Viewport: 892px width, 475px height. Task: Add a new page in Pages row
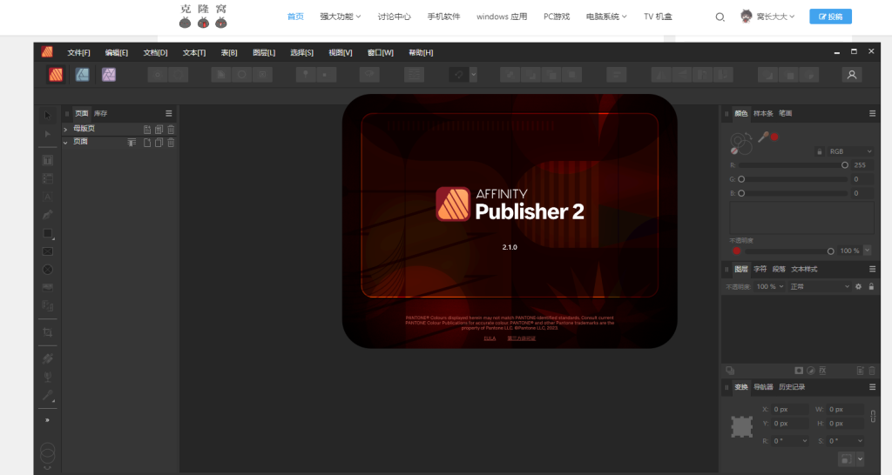point(146,143)
